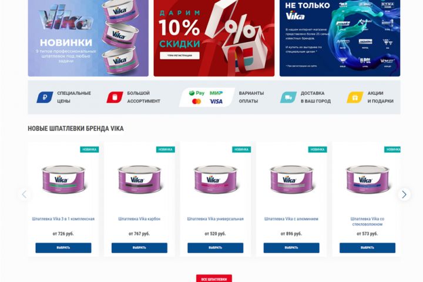423x282 pixels.
Task: Click ВЫБРАТЬ for Шпатлевка Vika универсальная
Action: [x=215, y=248]
